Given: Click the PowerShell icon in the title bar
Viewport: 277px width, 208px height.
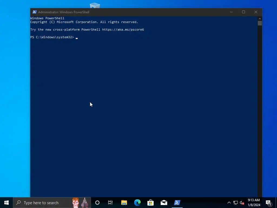Looking at the screenshot, I should 34,12.
